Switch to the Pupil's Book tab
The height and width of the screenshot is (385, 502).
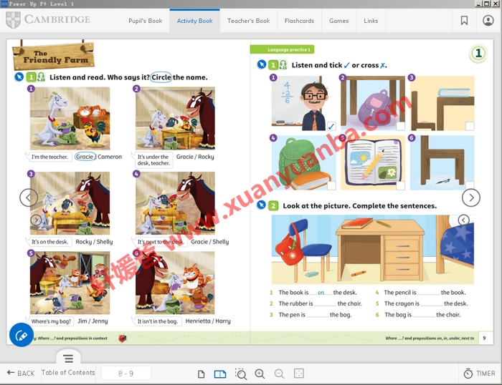pos(145,21)
